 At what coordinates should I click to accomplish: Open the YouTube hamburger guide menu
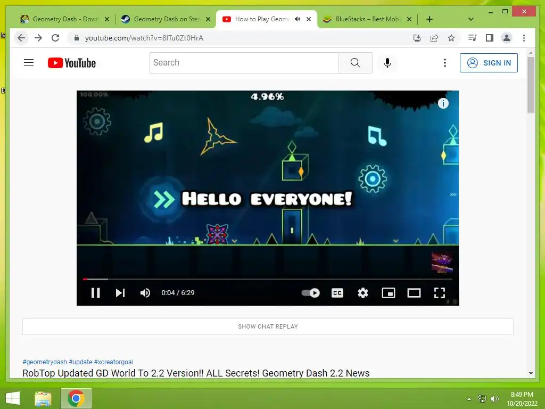click(x=29, y=63)
